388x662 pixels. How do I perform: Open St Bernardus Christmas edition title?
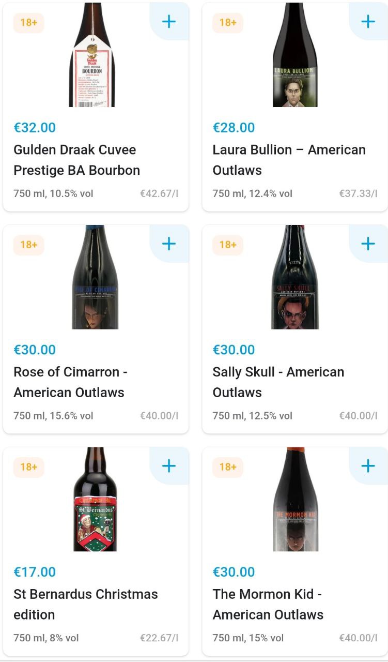[x=85, y=605]
